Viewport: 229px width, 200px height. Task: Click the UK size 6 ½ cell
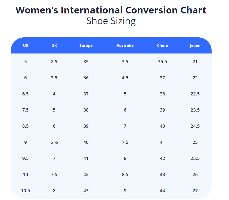(54, 142)
